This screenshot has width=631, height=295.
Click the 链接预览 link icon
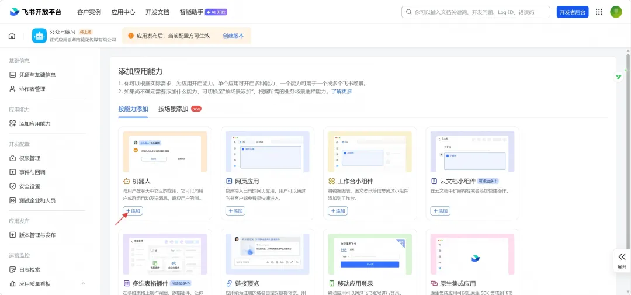[229, 284]
